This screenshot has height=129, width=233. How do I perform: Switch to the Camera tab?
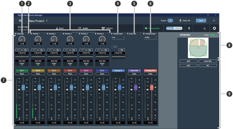coord(107,28)
